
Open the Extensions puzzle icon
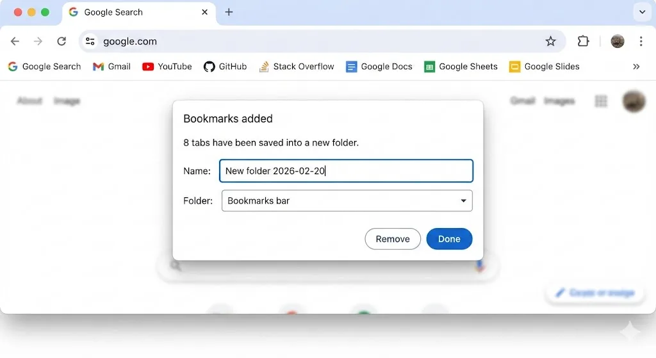click(x=583, y=41)
